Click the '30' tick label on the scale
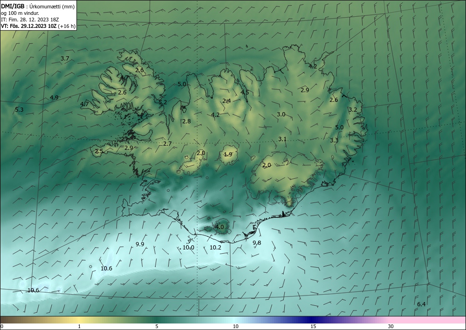The image size is (466, 330). pyautogui.click(x=391, y=326)
